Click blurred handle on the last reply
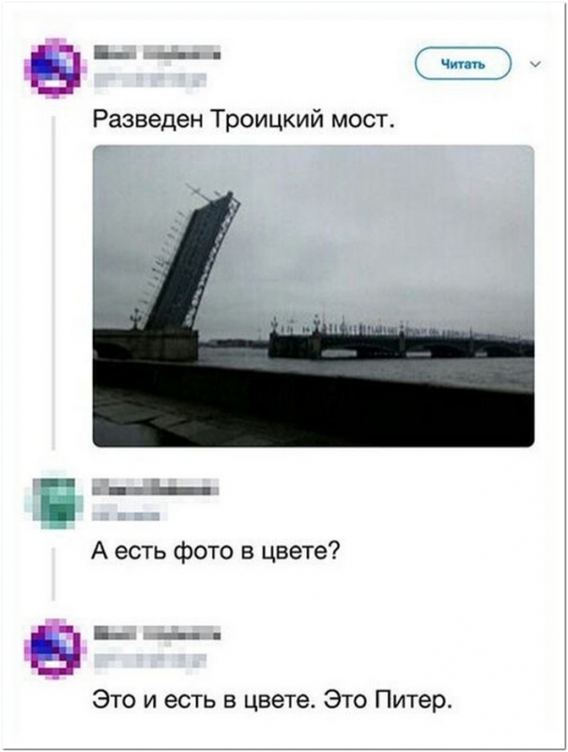The height and width of the screenshot is (752, 568). tap(149, 661)
